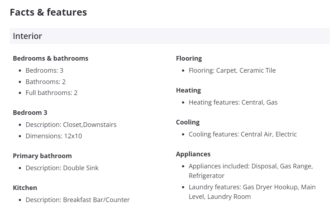Screen dimensions: 330x212
Task: Select the Breakfast Bar/Counter description
Action: point(77,200)
